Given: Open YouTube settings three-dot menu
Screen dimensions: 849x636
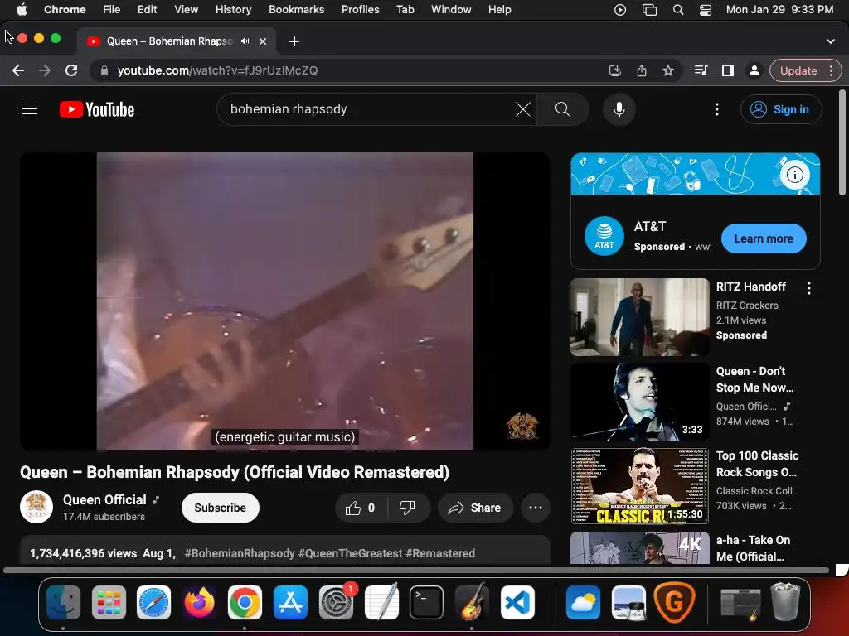Looking at the screenshot, I should coord(717,109).
